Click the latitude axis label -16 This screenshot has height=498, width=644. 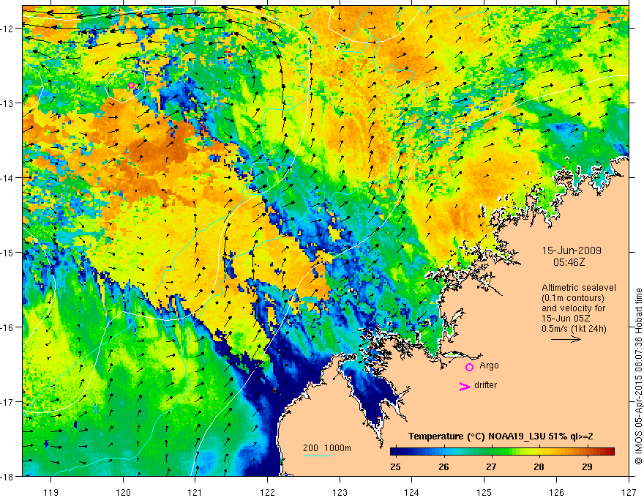click(x=8, y=327)
